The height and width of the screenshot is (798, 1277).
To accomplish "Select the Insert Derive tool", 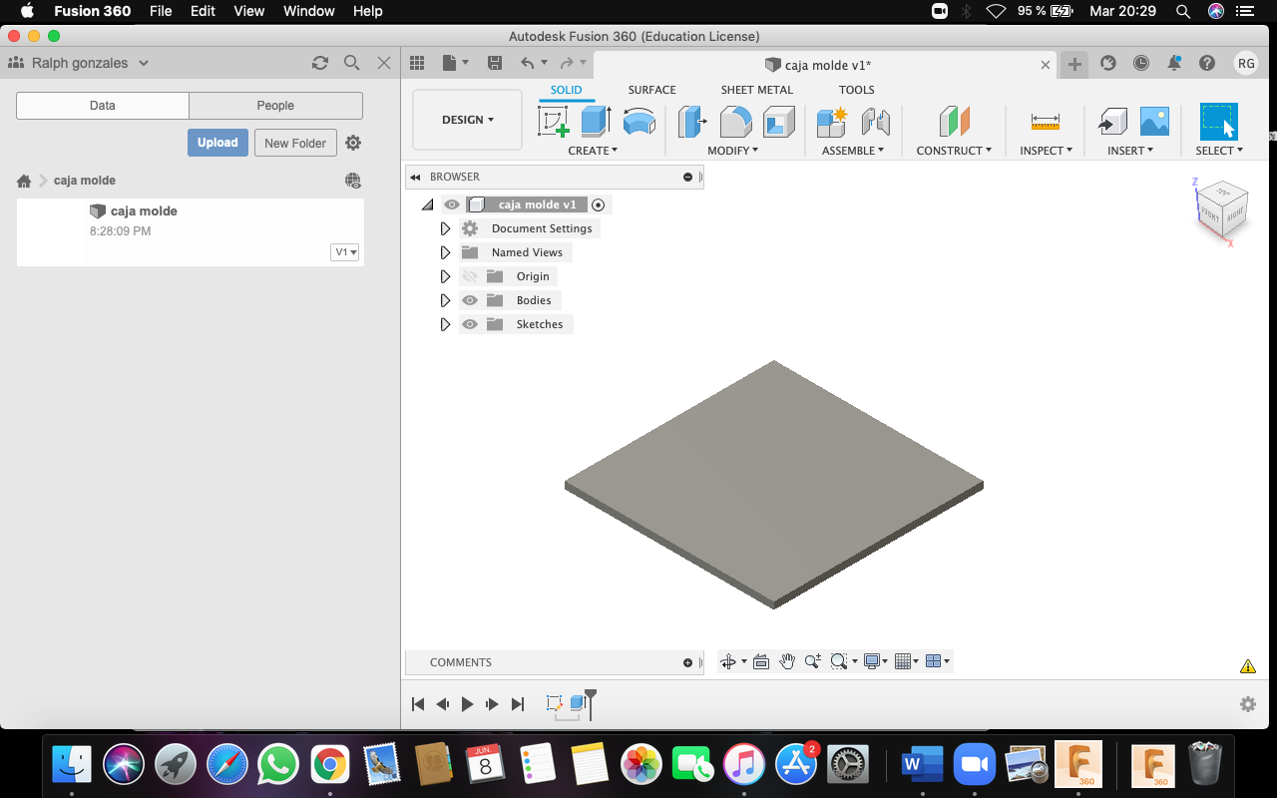I will [1112, 122].
